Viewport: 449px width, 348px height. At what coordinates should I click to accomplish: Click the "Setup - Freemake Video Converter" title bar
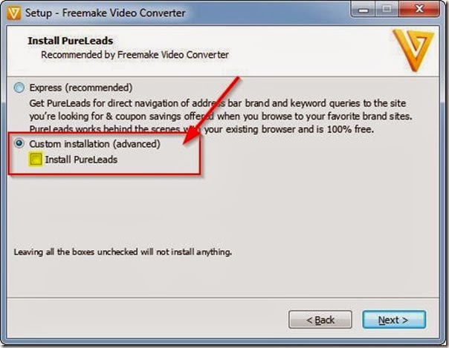(x=105, y=13)
